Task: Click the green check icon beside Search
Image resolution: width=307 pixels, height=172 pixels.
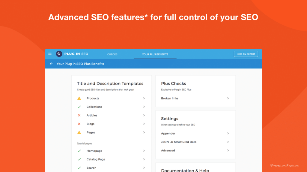Action: [x=79, y=168]
